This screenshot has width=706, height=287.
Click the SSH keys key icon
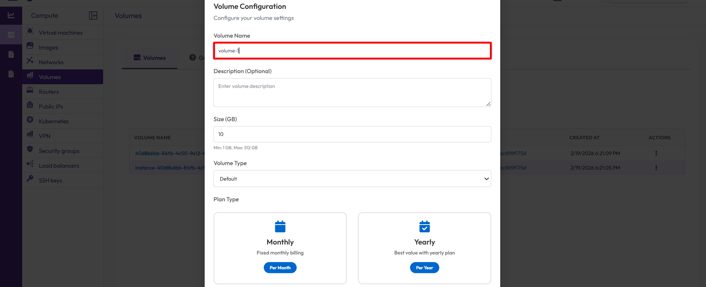(30, 179)
